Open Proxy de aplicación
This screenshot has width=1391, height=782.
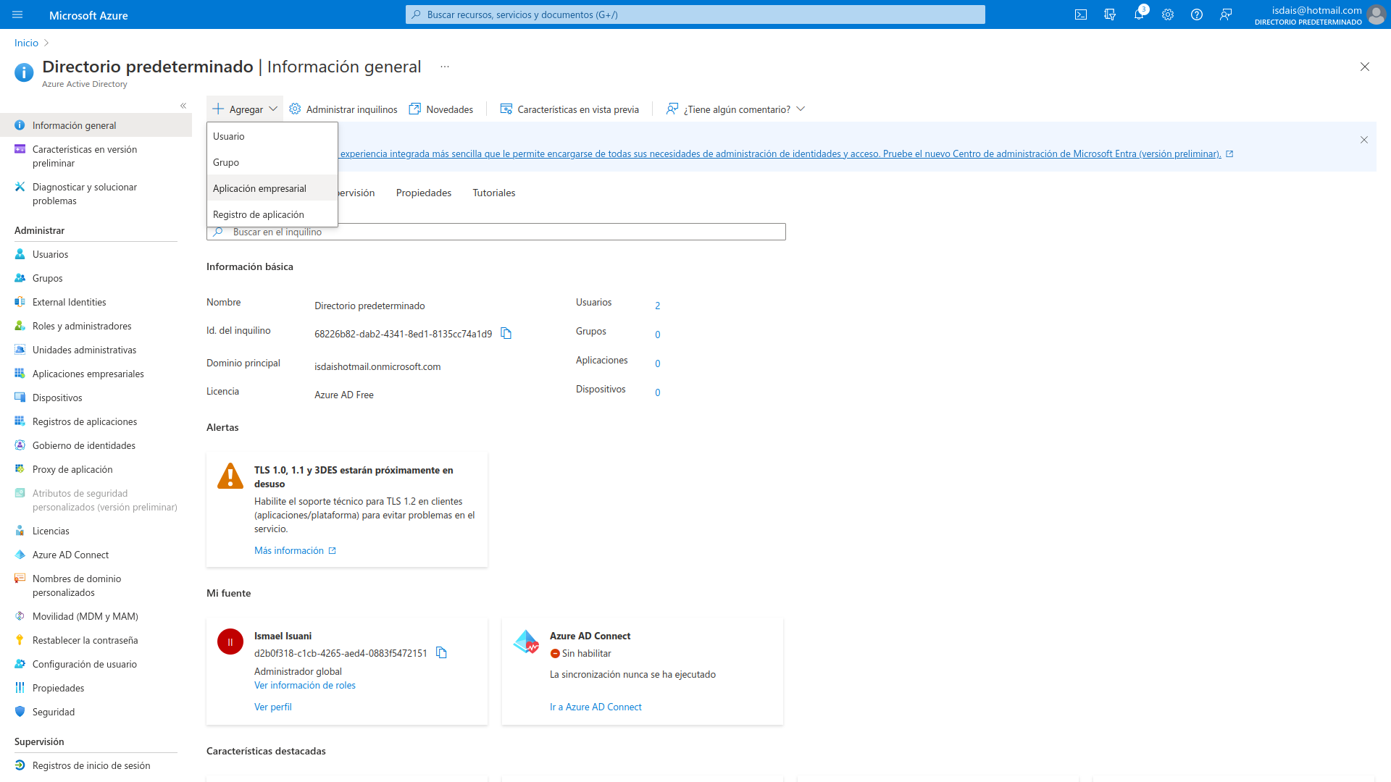click(x=96, y=469)
